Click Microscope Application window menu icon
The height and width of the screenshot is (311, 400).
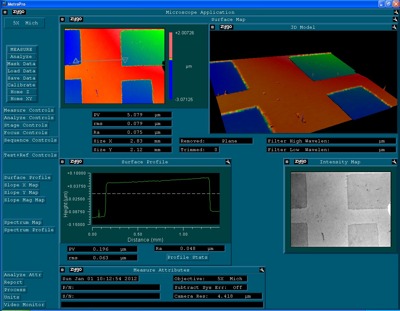tap(5, 12)
